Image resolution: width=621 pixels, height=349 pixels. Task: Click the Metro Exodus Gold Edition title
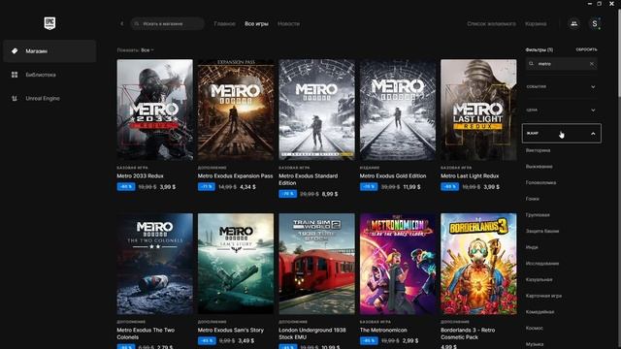(x=393, y=176)
